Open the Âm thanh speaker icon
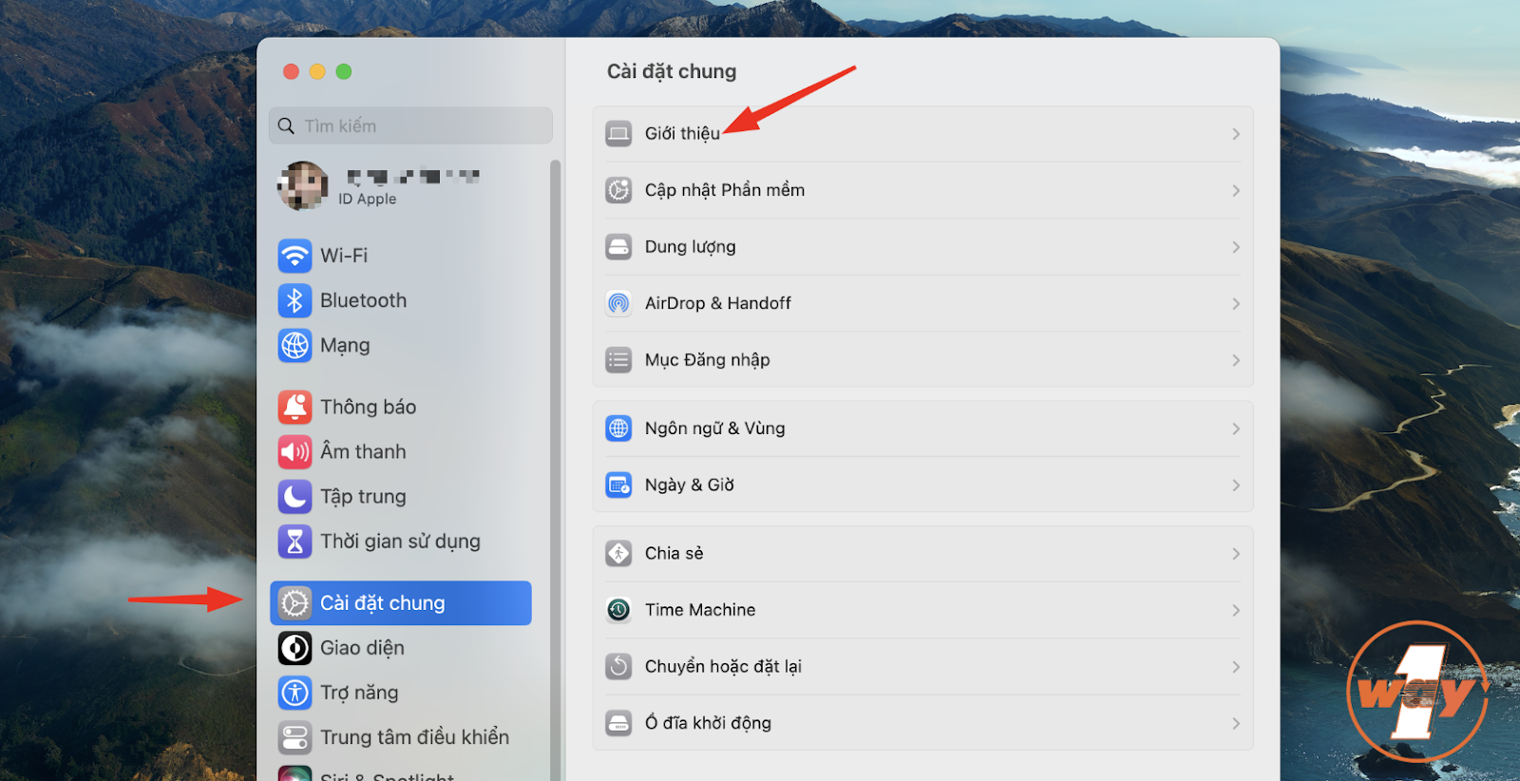1520x781 pixels. tap(294, 452)
